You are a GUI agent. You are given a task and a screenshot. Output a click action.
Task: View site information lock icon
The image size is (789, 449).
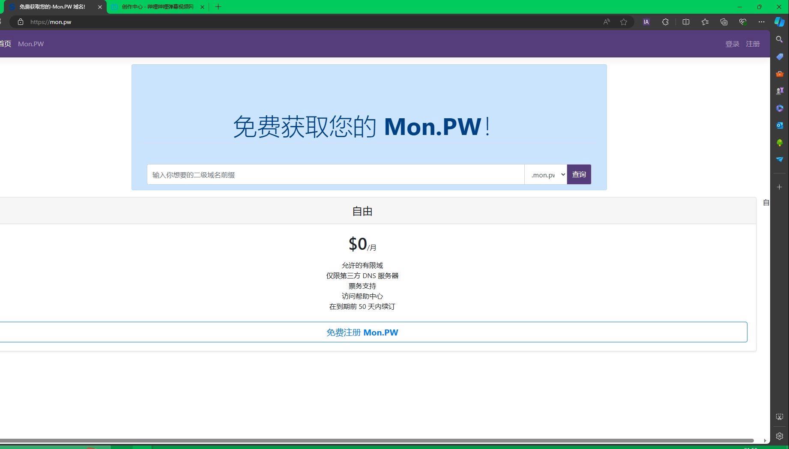tap(21, 22)
